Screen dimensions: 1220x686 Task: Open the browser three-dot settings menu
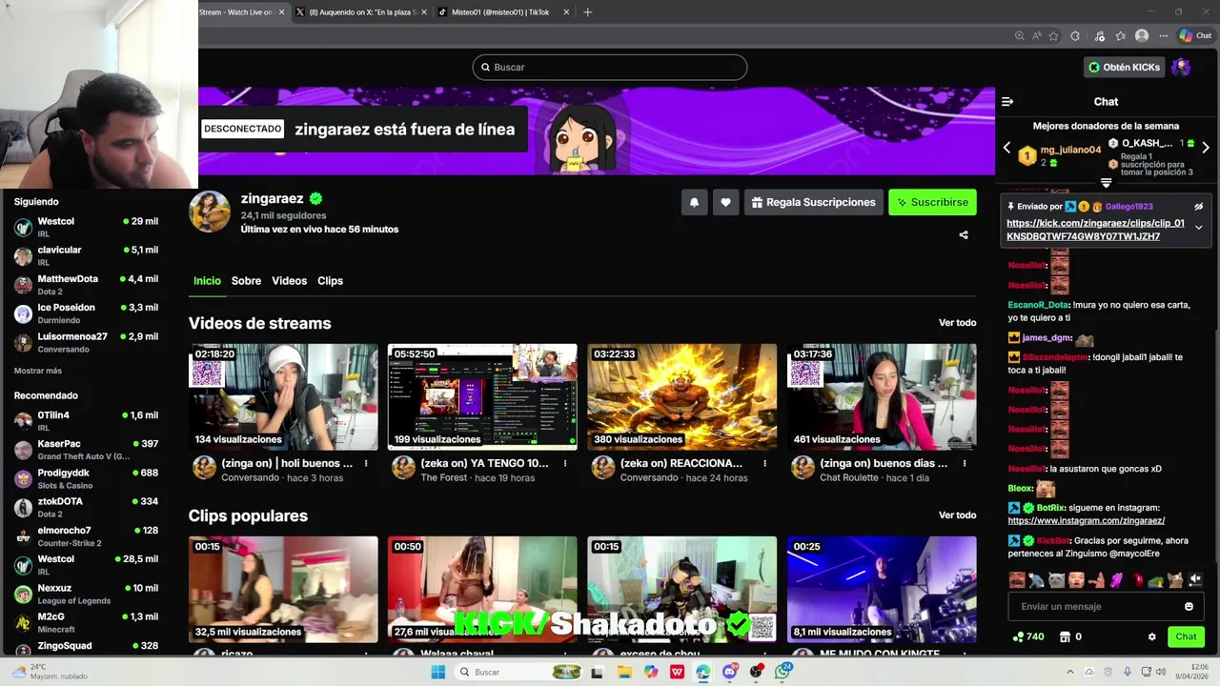[x=1164, y=36]
